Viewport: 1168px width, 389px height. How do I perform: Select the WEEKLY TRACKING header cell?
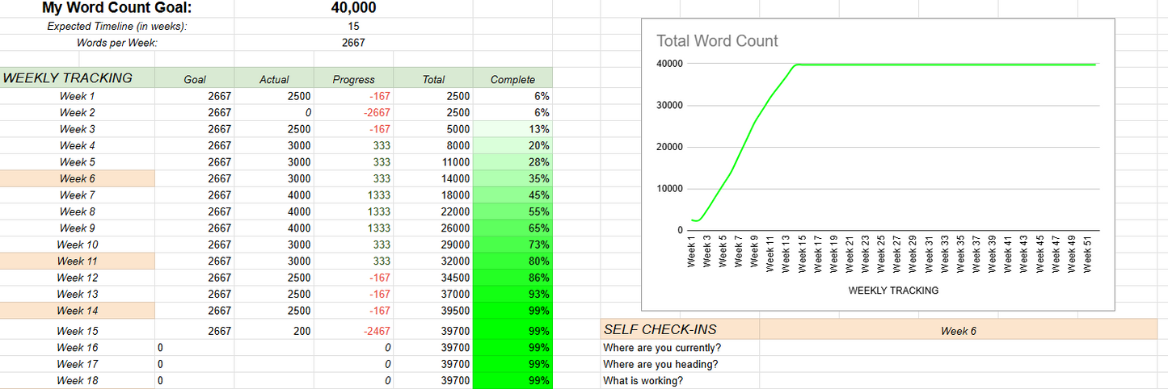point(78,78)
